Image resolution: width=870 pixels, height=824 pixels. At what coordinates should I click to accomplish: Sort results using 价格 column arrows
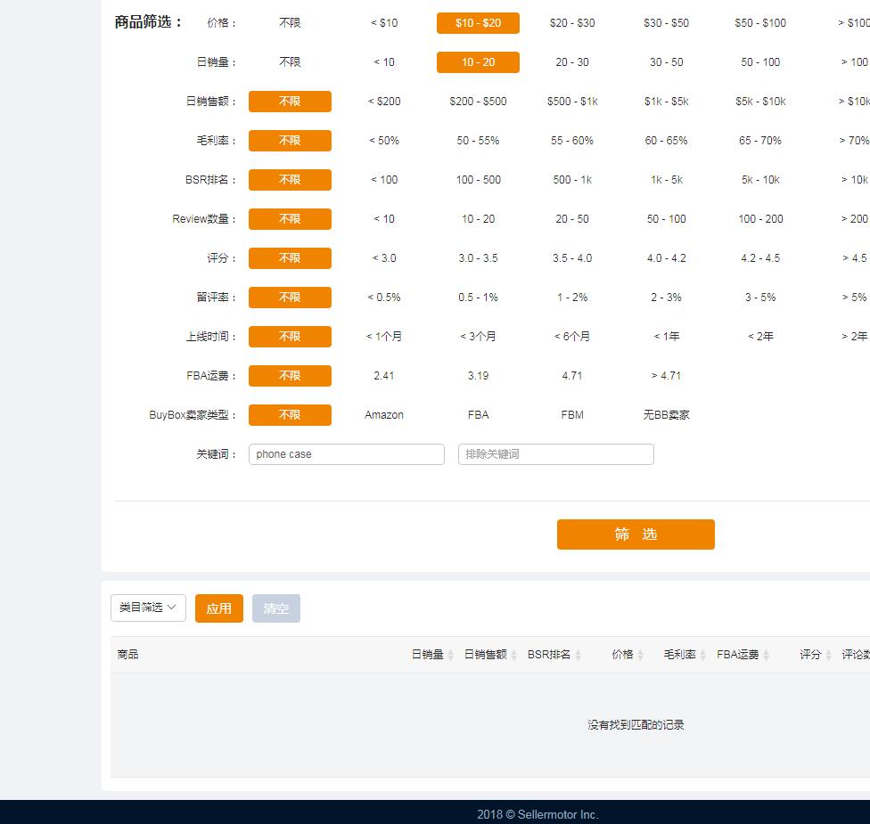click(x=640, y=656)
